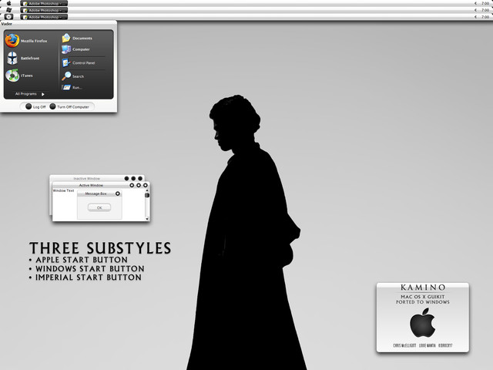Viewport: 493px width, 370px height.
Task: Close the Active Window using its rightmost ring
Action: [146, 185]
